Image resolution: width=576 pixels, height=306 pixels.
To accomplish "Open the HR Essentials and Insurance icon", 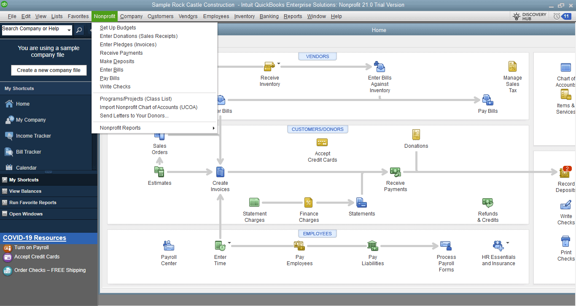I will click(498, 246).
